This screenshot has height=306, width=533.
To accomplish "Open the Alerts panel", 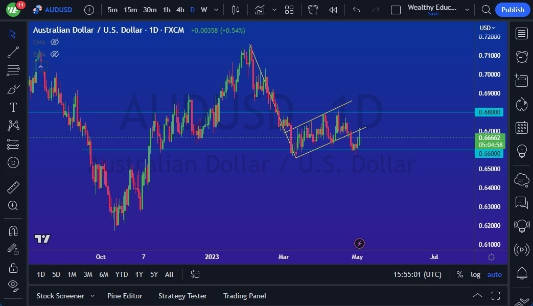I will click(522, 57).
